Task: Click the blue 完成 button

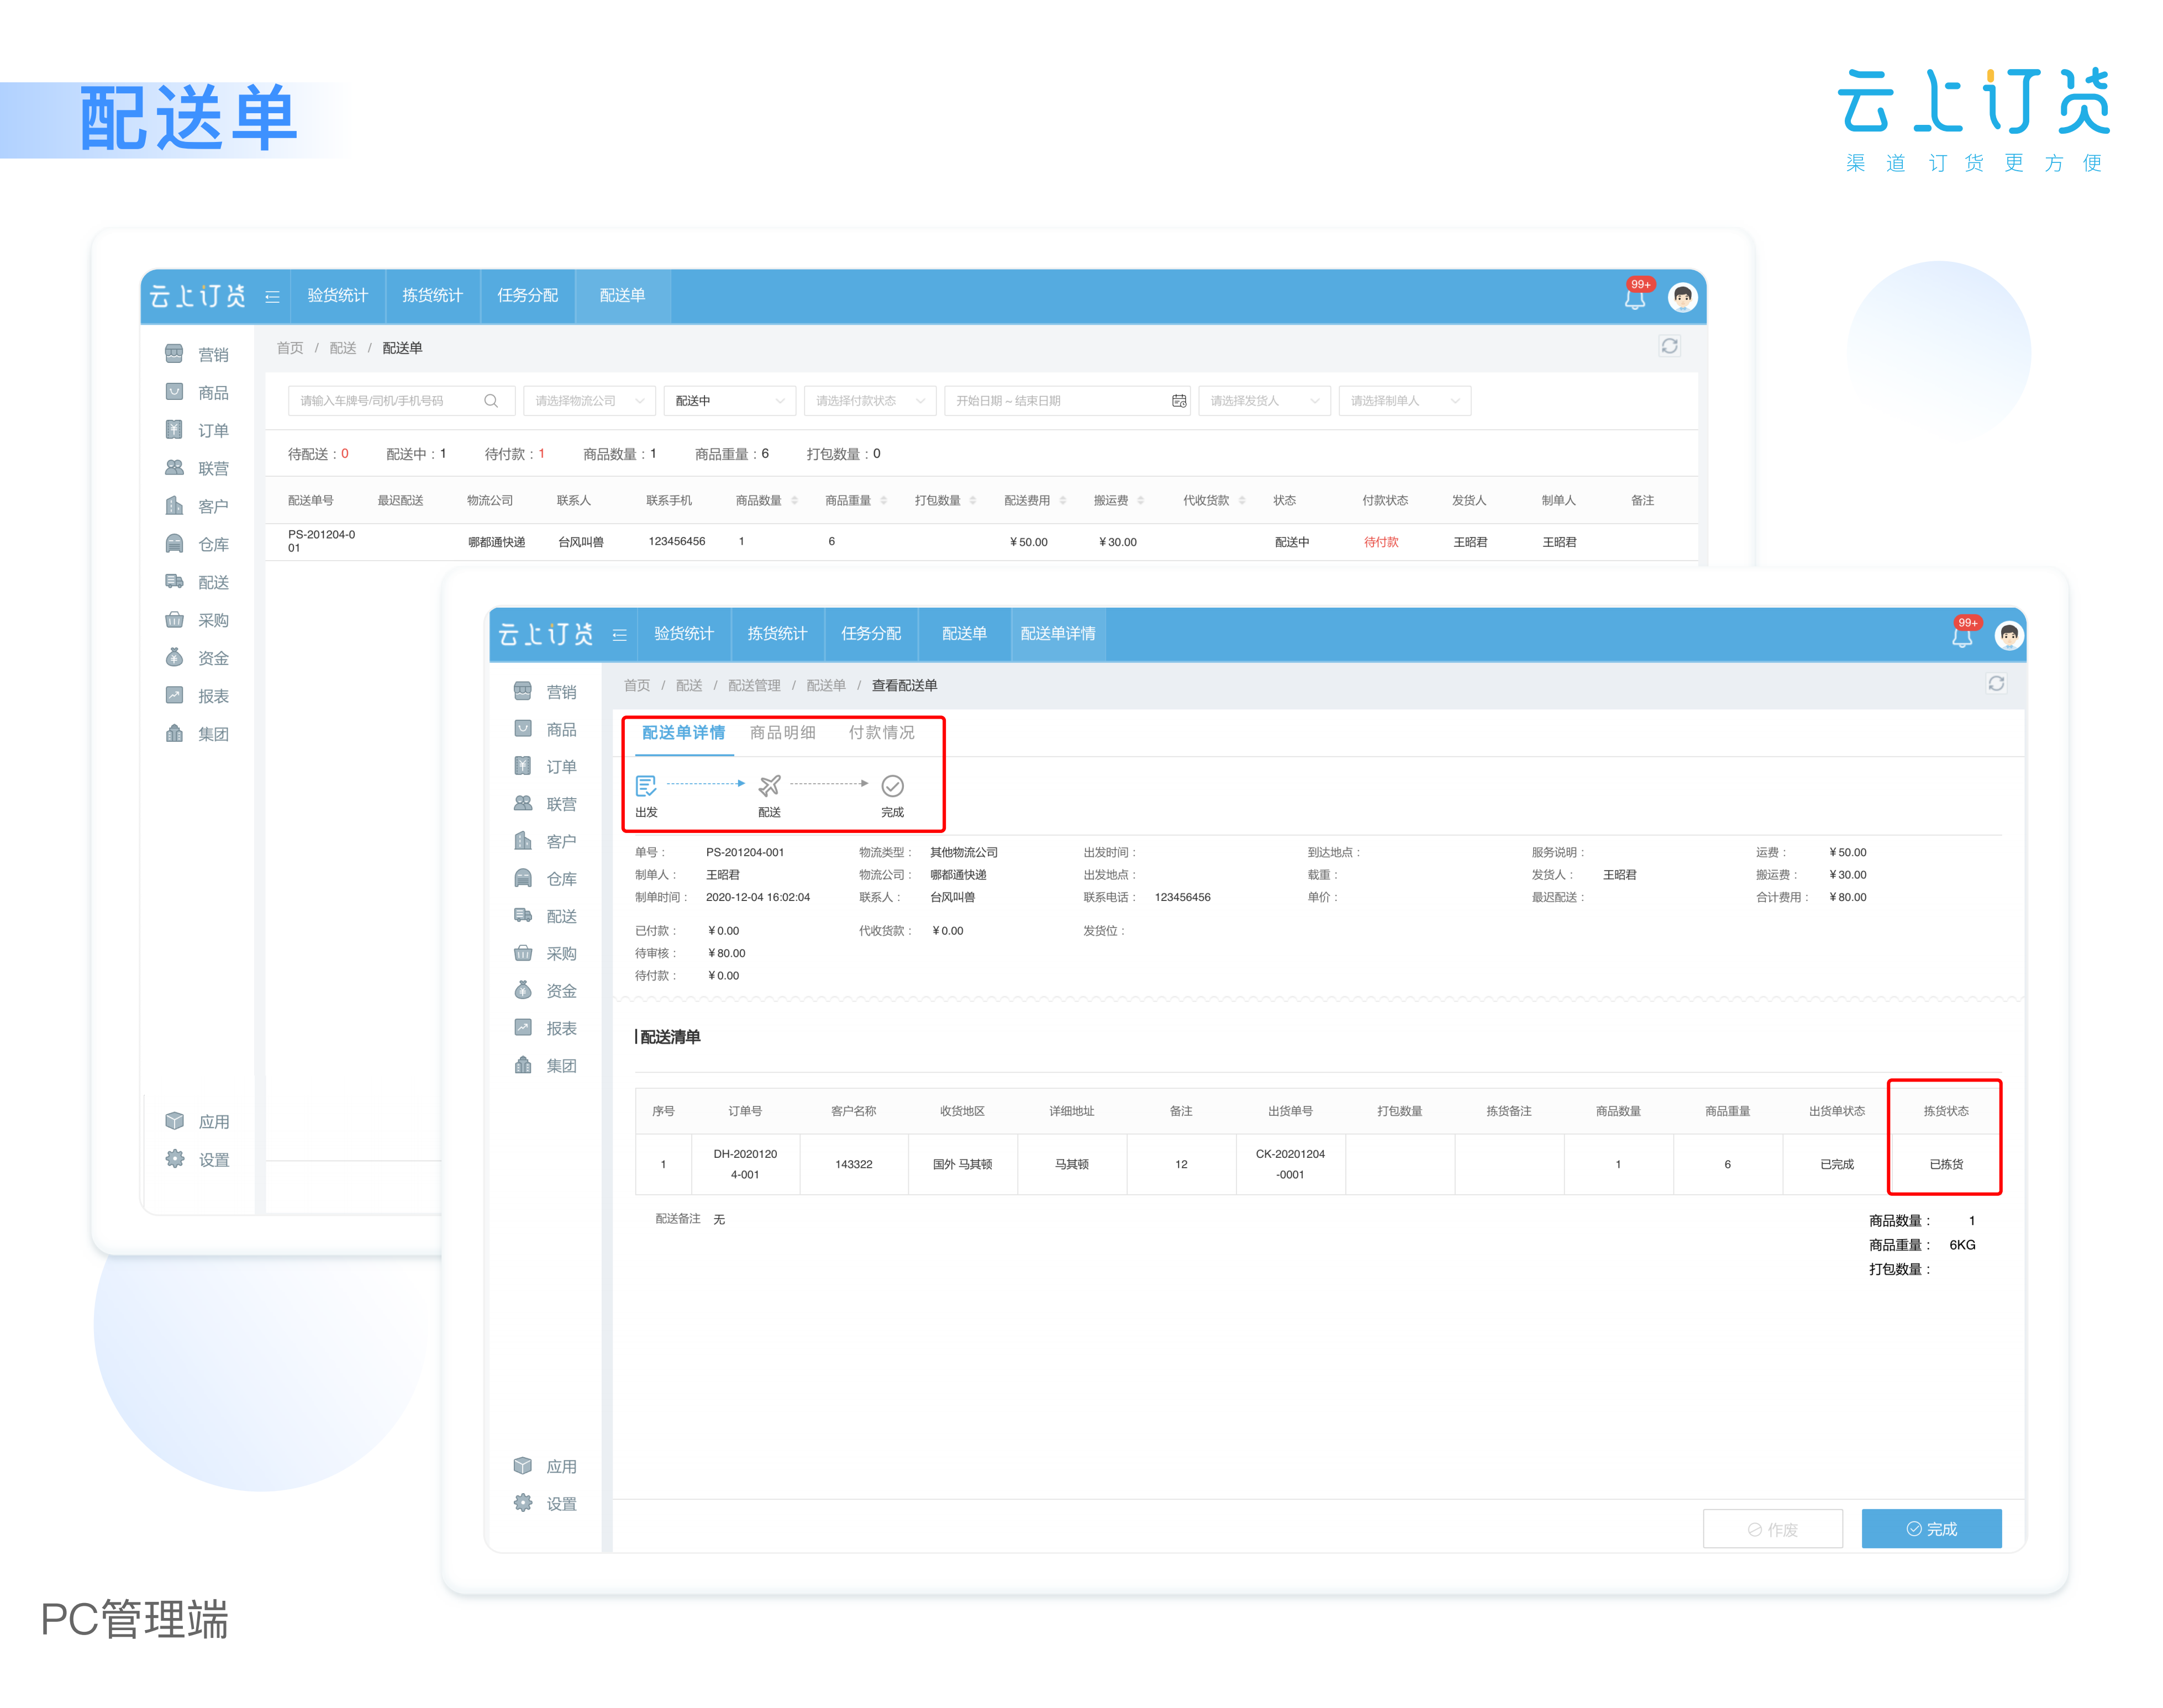Action: pyautogui.click(x=1931, y=1529)
